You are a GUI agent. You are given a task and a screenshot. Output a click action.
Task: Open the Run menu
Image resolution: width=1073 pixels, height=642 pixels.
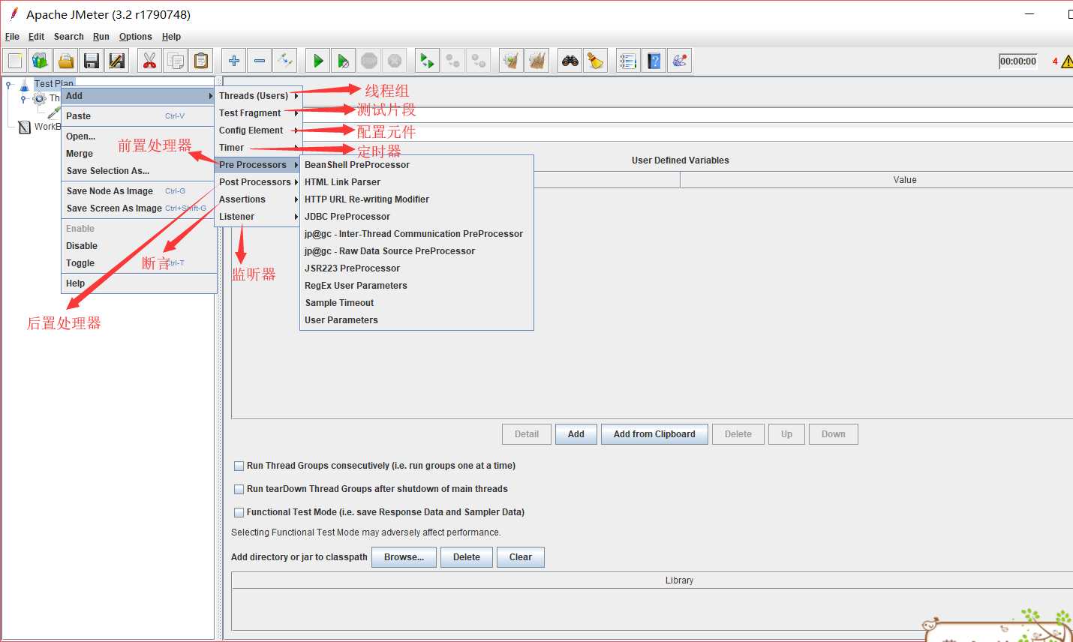point(101,37)
